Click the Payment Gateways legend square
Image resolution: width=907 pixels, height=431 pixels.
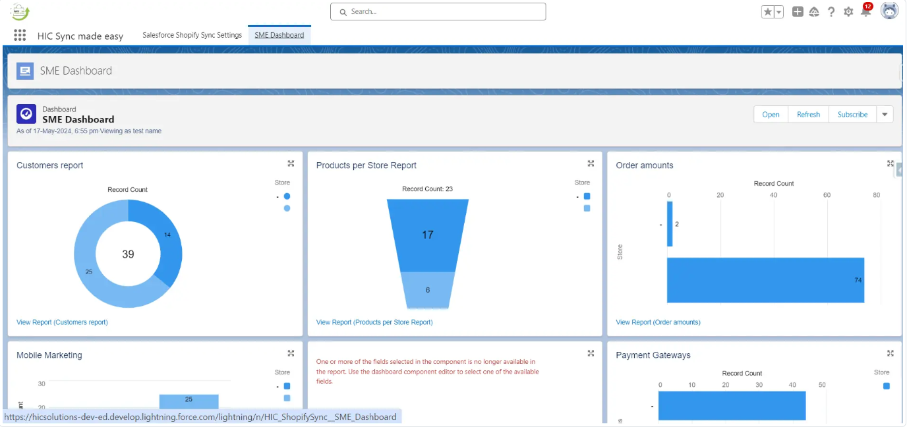886,386
